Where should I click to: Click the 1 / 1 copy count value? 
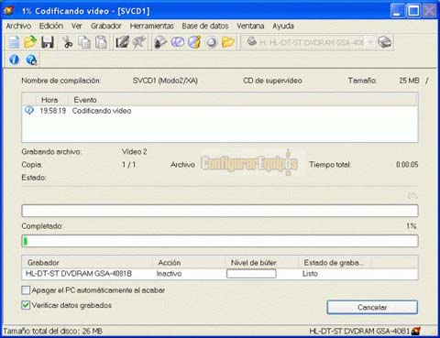coord(128,165)
